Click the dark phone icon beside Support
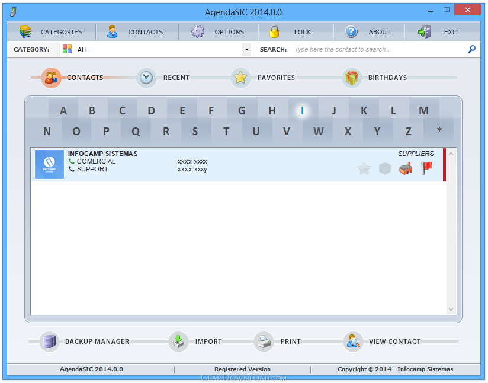This screenshot has height=383, width=488. 72,169
